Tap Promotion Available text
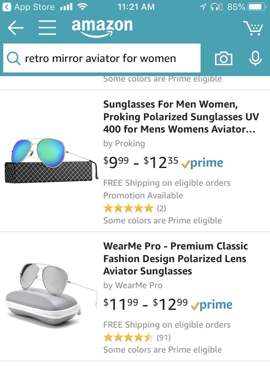The width and height of the screenshot is (270, 366). pos(143,195)
